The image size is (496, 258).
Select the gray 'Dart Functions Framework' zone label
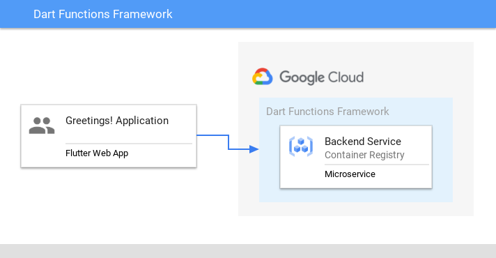(x=327, y=112)
